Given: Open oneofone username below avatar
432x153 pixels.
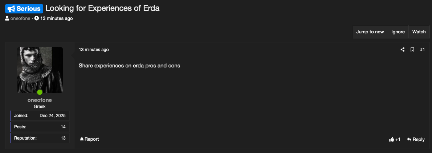Looking at the screenshot, I should pos(40,100).
